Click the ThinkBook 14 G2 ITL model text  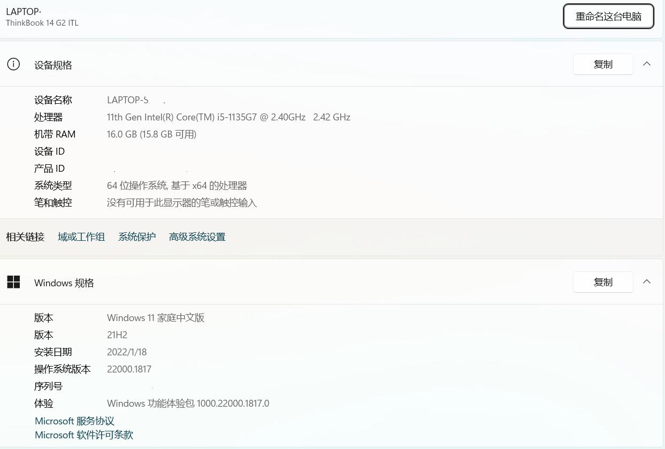42,23
